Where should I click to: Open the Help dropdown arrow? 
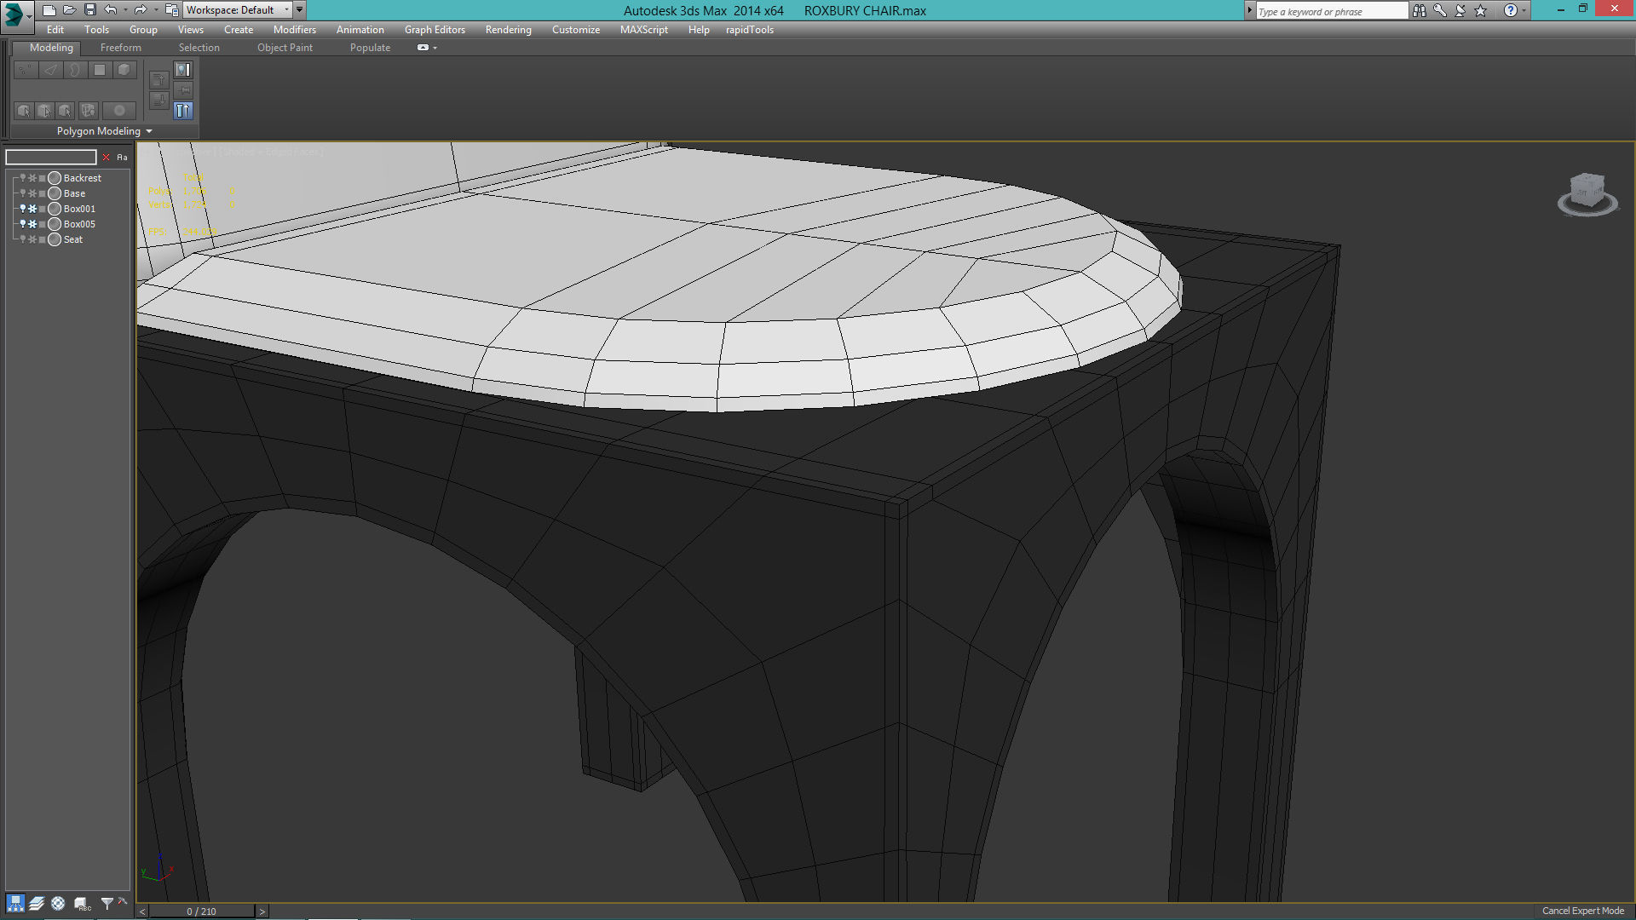1524,10
